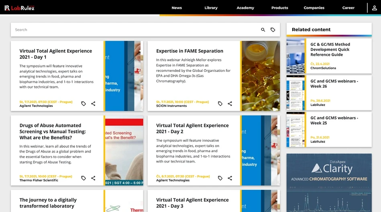Image resolution: width=381 pixels, height=212 pixels.
Task: Click date 'Po, 28.6.2021' in related content
Action: tap(320, 101)
